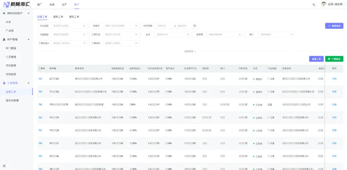The image size is (347, 170).
Task: Click the 工单管理 clipboard icon
Action: 4,83
